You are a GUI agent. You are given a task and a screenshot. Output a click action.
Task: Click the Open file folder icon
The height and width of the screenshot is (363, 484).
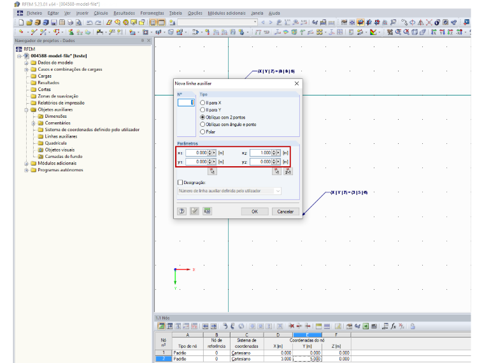(x=29, y=22)
